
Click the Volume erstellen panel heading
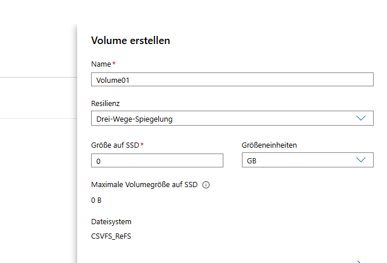(x=131, y=41)
